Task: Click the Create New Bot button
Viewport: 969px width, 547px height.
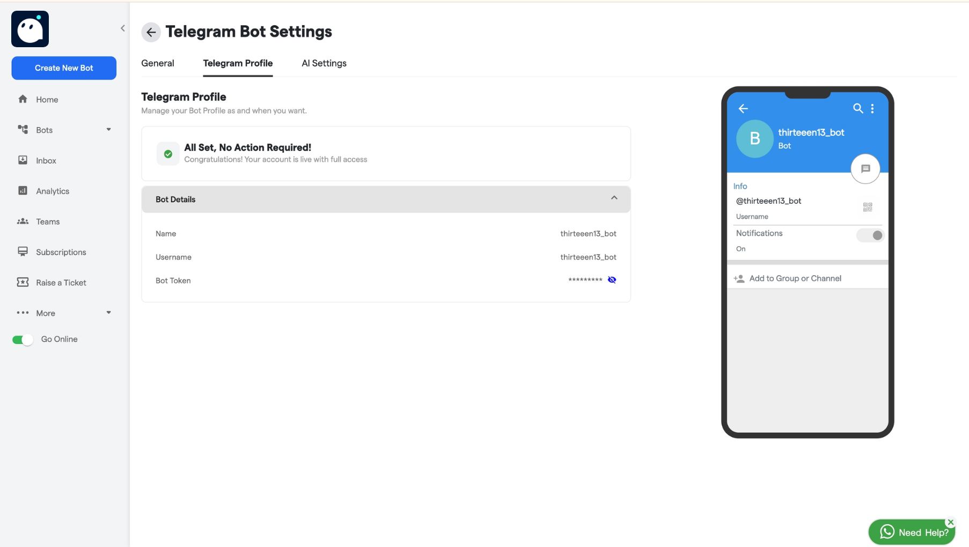Action: point(64,68)
